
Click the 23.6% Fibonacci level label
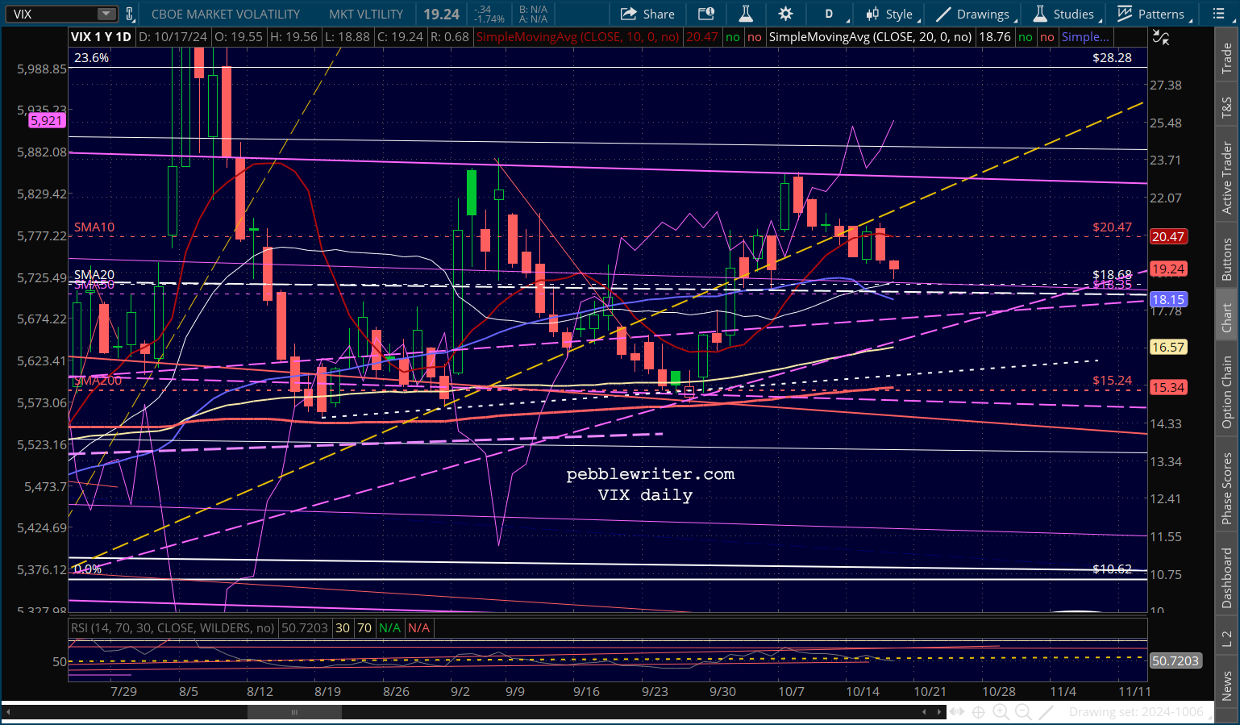click(91, 58)
